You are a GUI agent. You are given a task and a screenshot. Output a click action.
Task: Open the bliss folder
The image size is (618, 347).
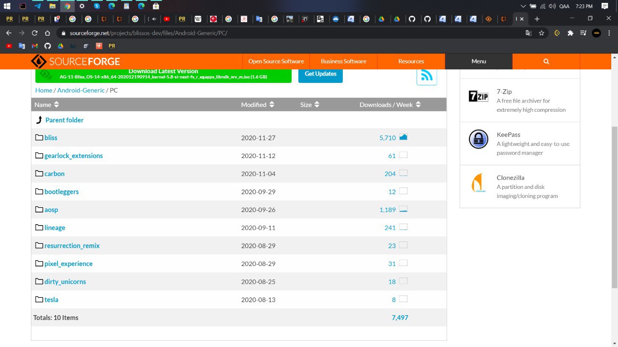coord(51,138)
